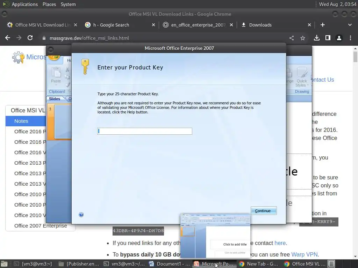358x268 pixels.
Task: Expand the tab search chevron in Chrome
Action: (x=350, y=25)
